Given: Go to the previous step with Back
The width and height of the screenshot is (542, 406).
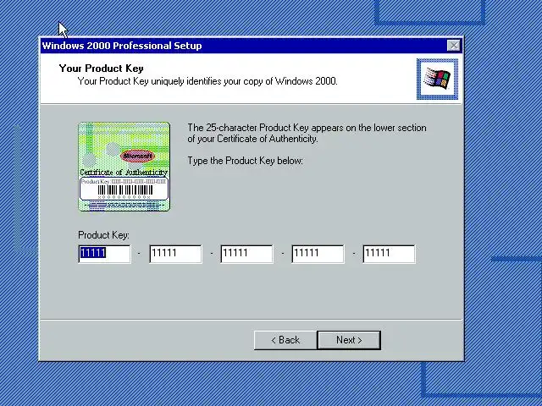Looking at the screenshot, I should [x=285, y=340].
